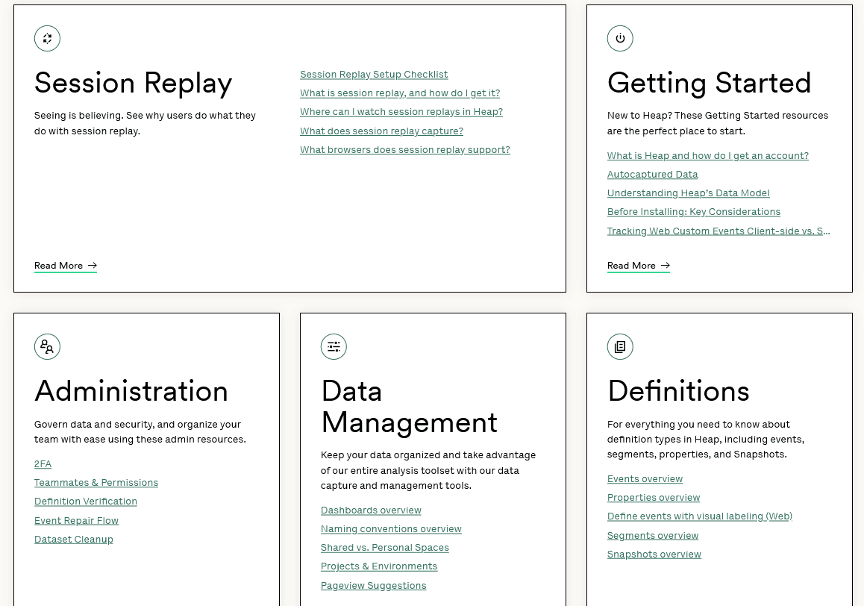Click the Definitions document icon
864x606 pixels.
click(x=620, y=347)
